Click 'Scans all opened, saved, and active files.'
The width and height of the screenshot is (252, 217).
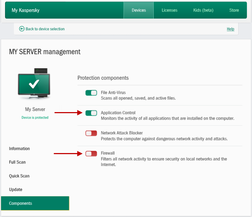pyautogui.click(x=138, y=98)
